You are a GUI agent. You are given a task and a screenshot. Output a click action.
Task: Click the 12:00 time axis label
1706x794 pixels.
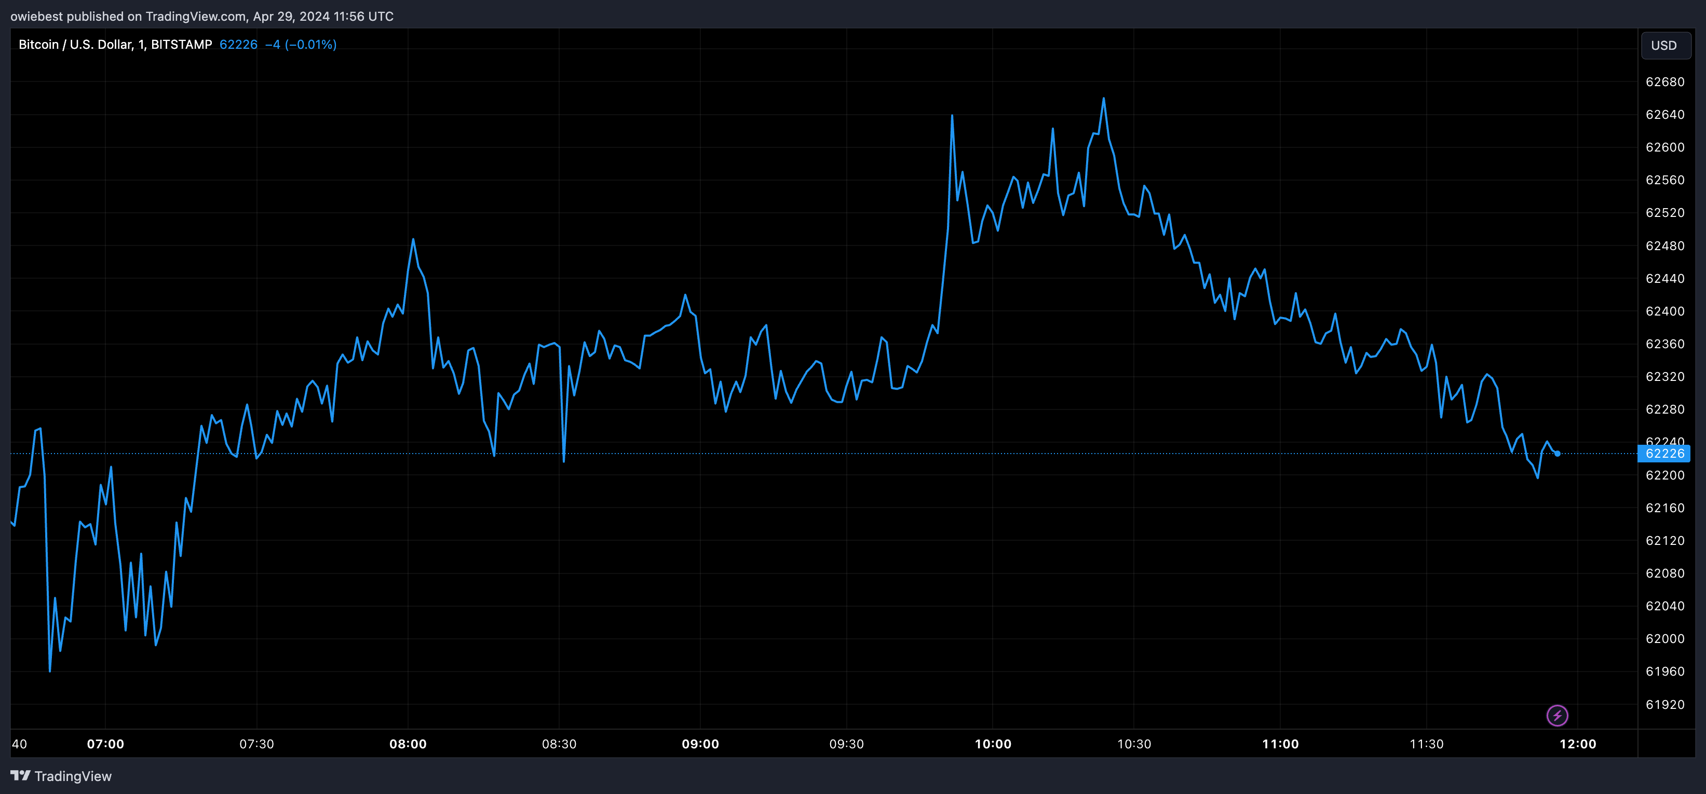pyautogui.click(x=1578, y=744)
